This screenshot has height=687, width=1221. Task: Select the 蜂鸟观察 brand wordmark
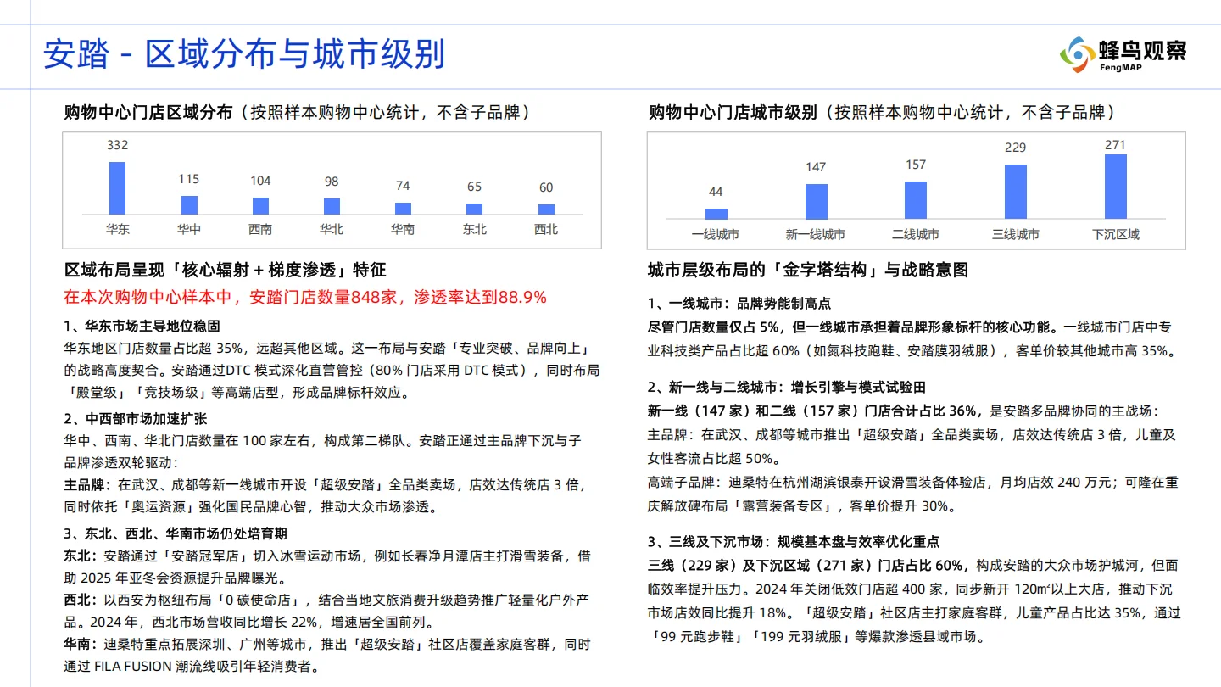pyautogui.click(x=1144, y=47)
